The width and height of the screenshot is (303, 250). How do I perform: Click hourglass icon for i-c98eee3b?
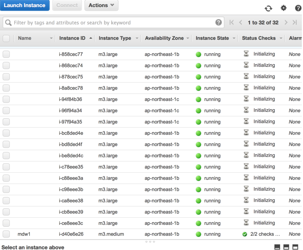pos(246,189)
